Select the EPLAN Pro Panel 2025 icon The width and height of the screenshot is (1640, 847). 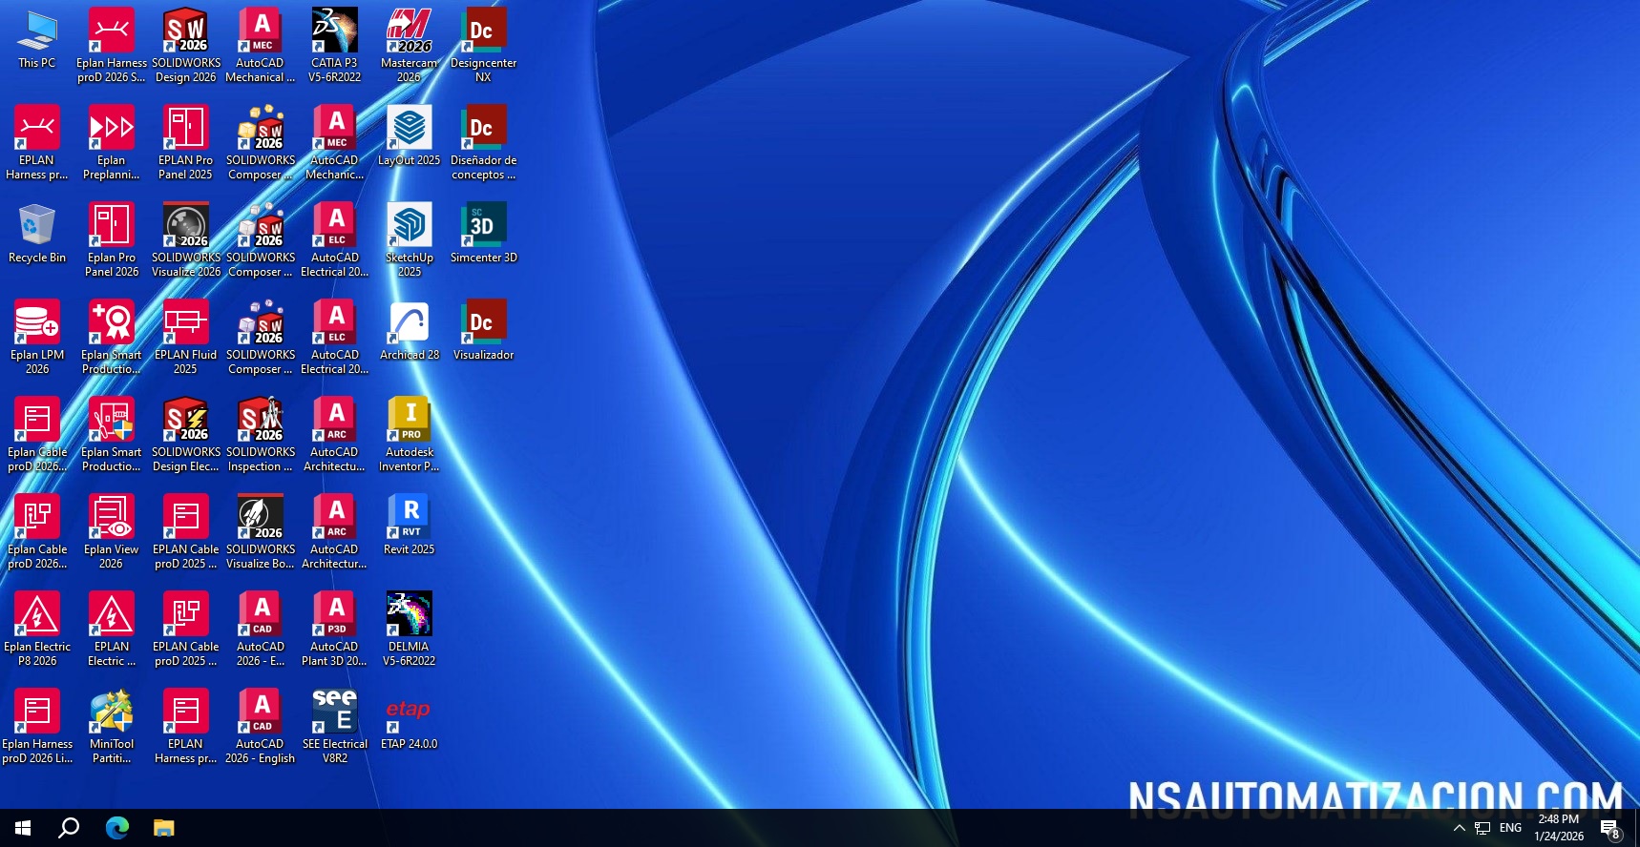coord(186,143)
